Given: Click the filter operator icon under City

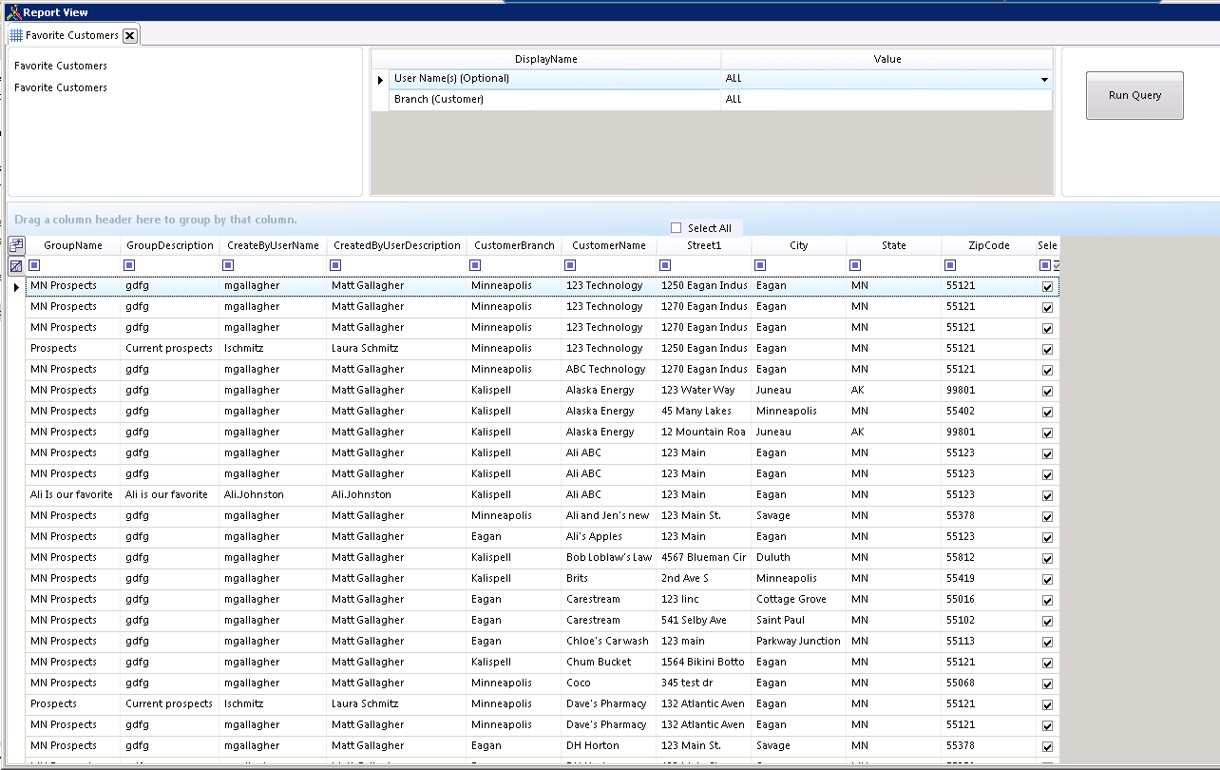Looking at the screenshot, I should (x=761, y=265).
